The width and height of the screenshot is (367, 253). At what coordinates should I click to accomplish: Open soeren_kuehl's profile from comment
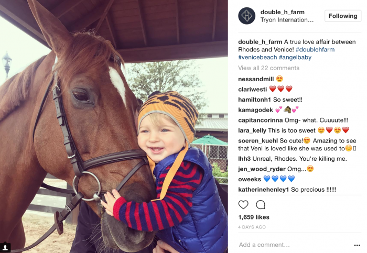point(258,141)
